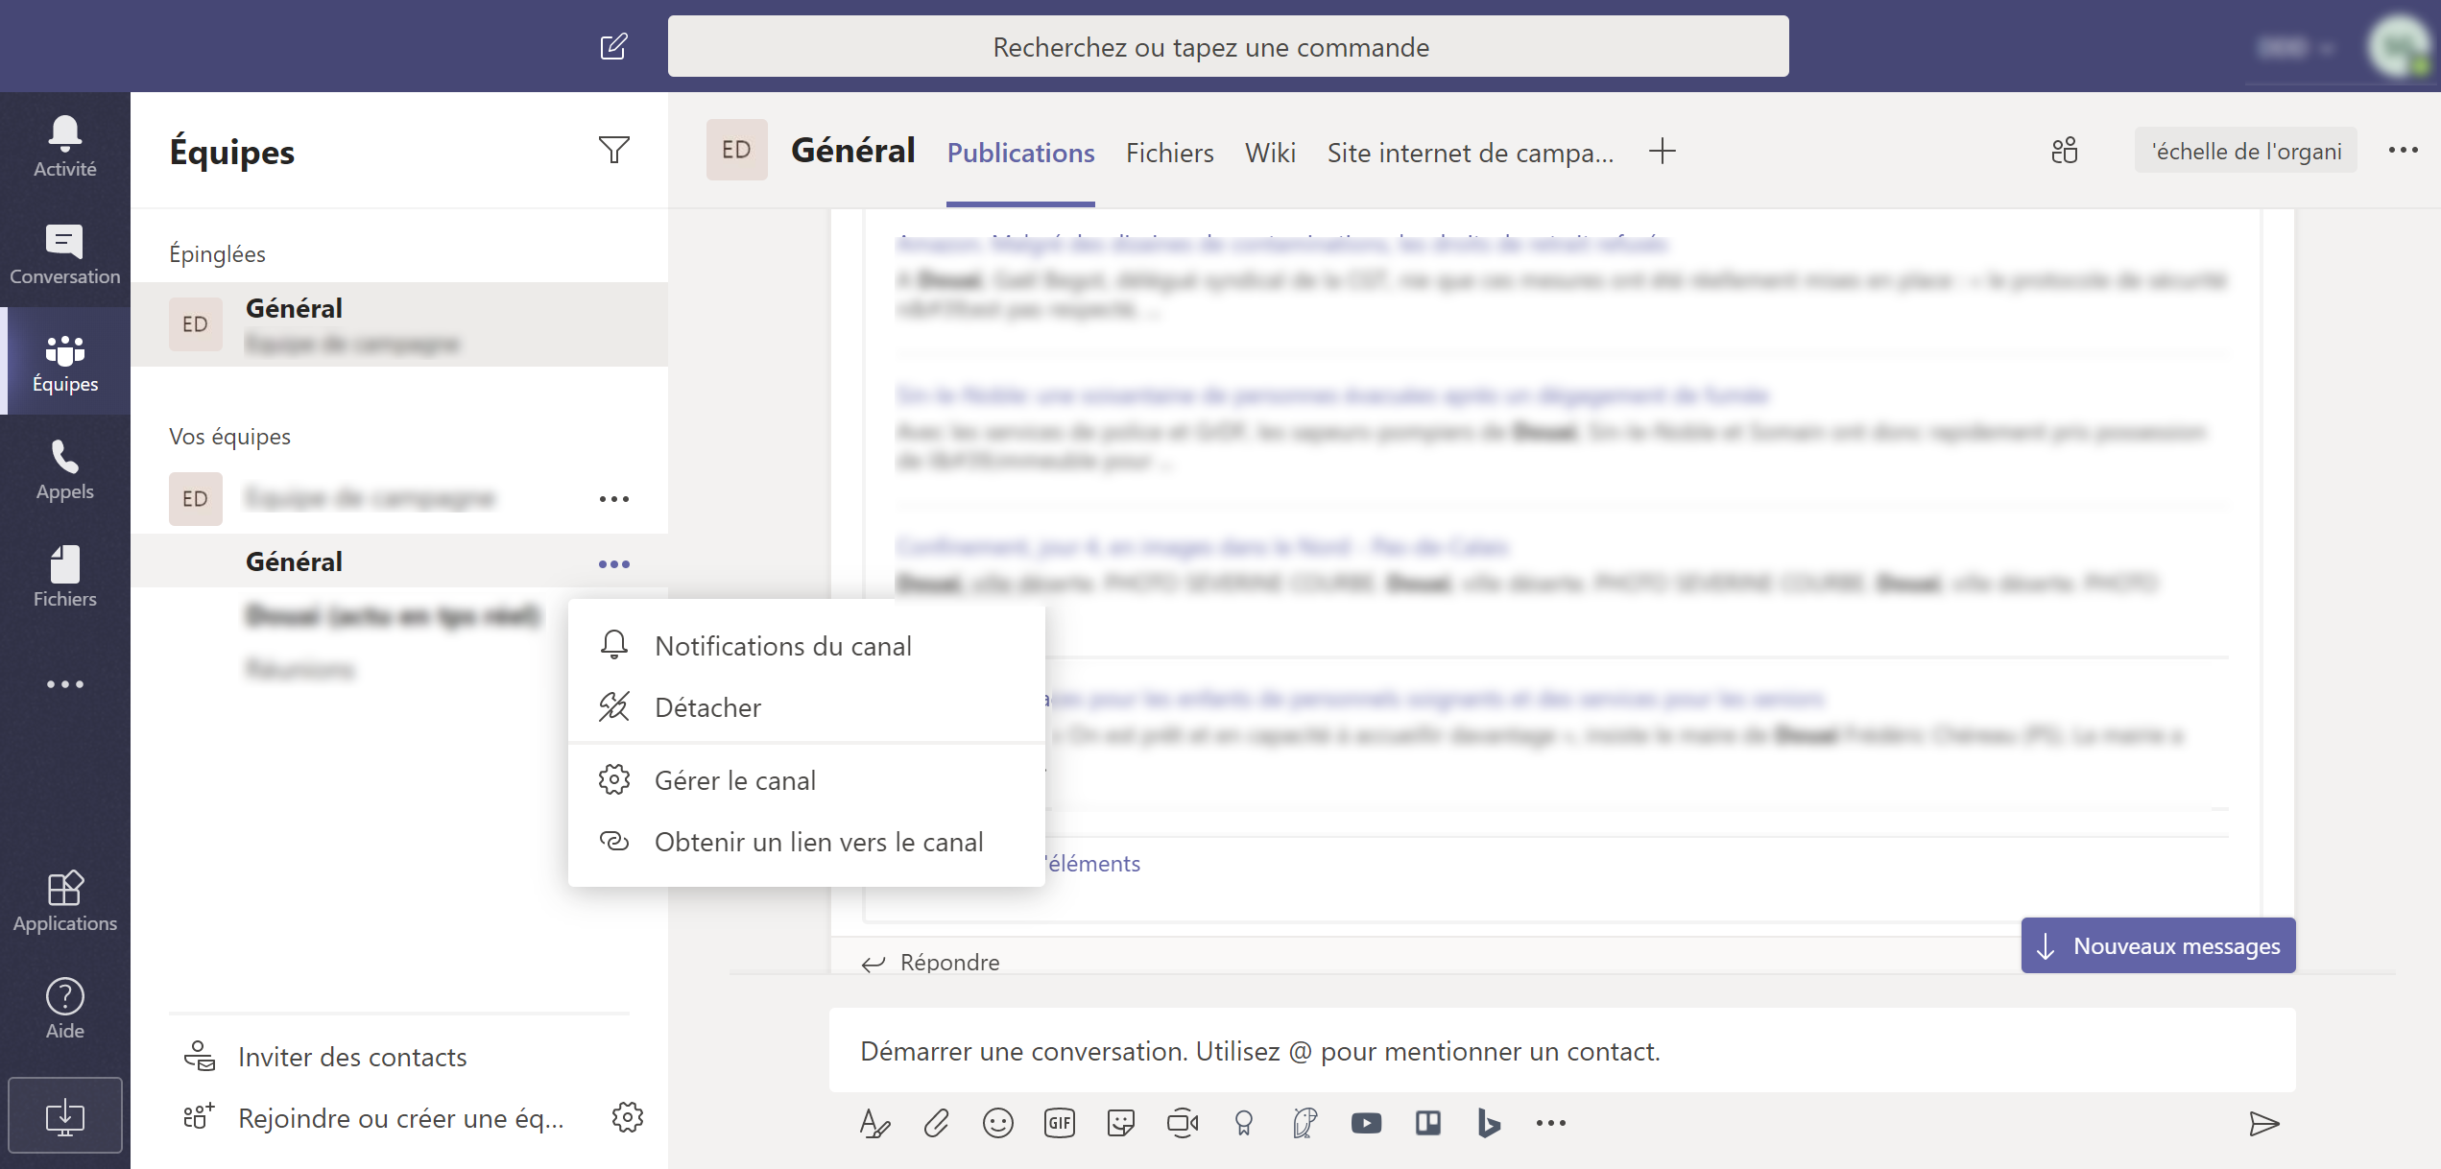This screenshot has width=2441, height=1169.
Task: Open Site internet de campa... tab
Action: pos(1470,153)
